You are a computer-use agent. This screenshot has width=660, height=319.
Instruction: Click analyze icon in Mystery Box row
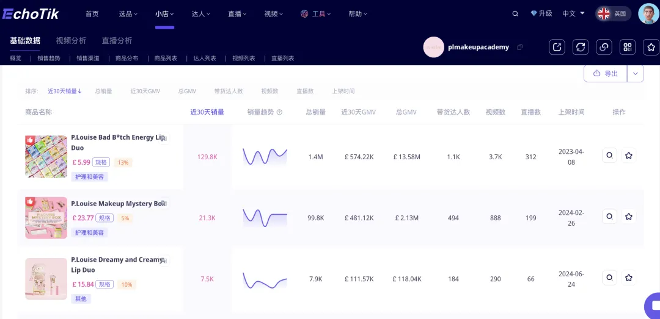[609, 217]
